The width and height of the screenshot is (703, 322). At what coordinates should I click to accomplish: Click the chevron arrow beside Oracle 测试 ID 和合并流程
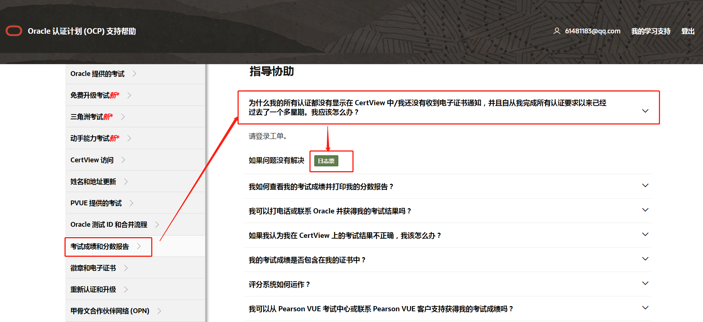(157, 225)
